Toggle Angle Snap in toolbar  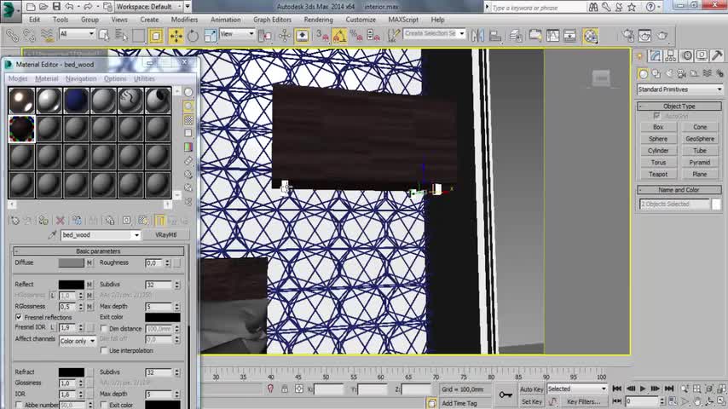pos(339,36)
